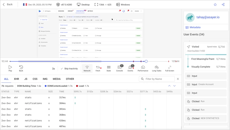
Task: Open user tahay@asayer.io
Action: pyautogui.click(x=208, y=17)
